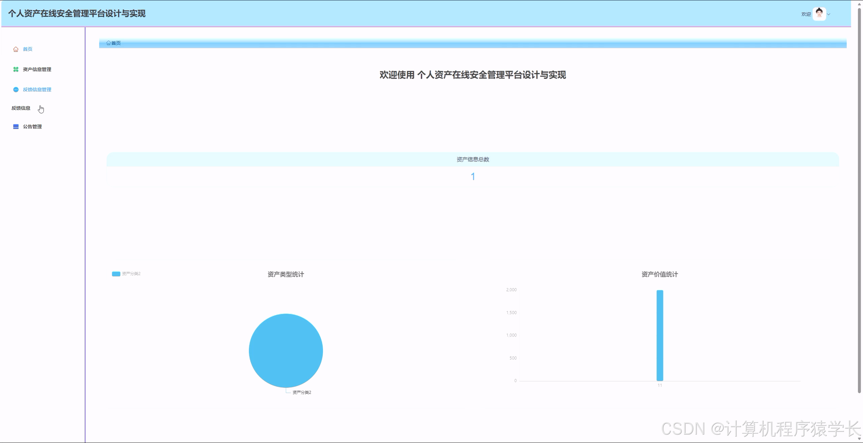Select the 反馈信息 submenu item

20,108
